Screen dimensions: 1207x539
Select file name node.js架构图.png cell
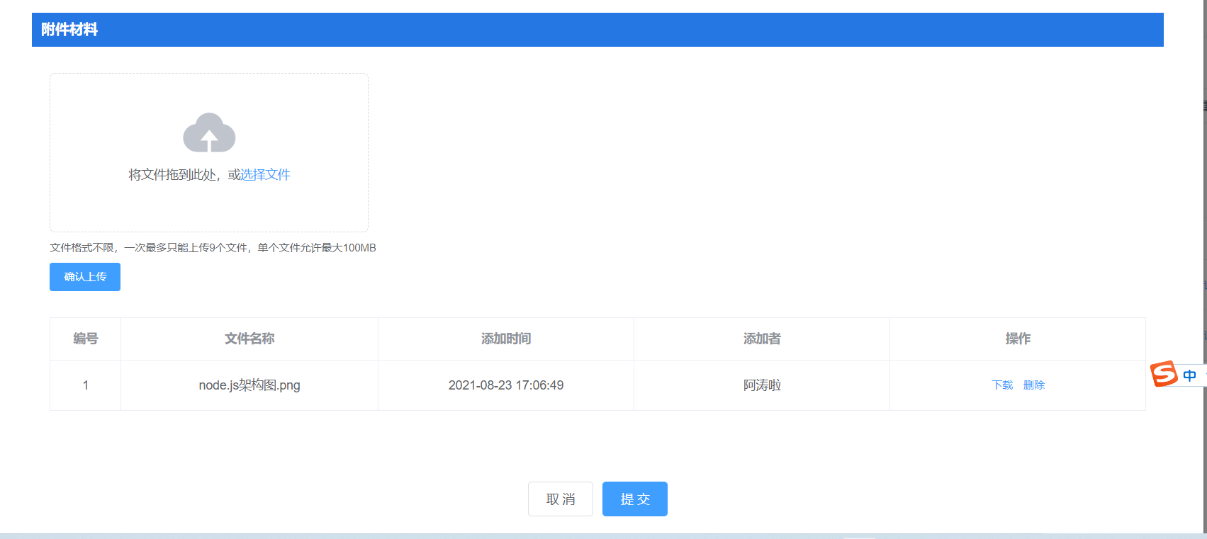tap(249, 385)
